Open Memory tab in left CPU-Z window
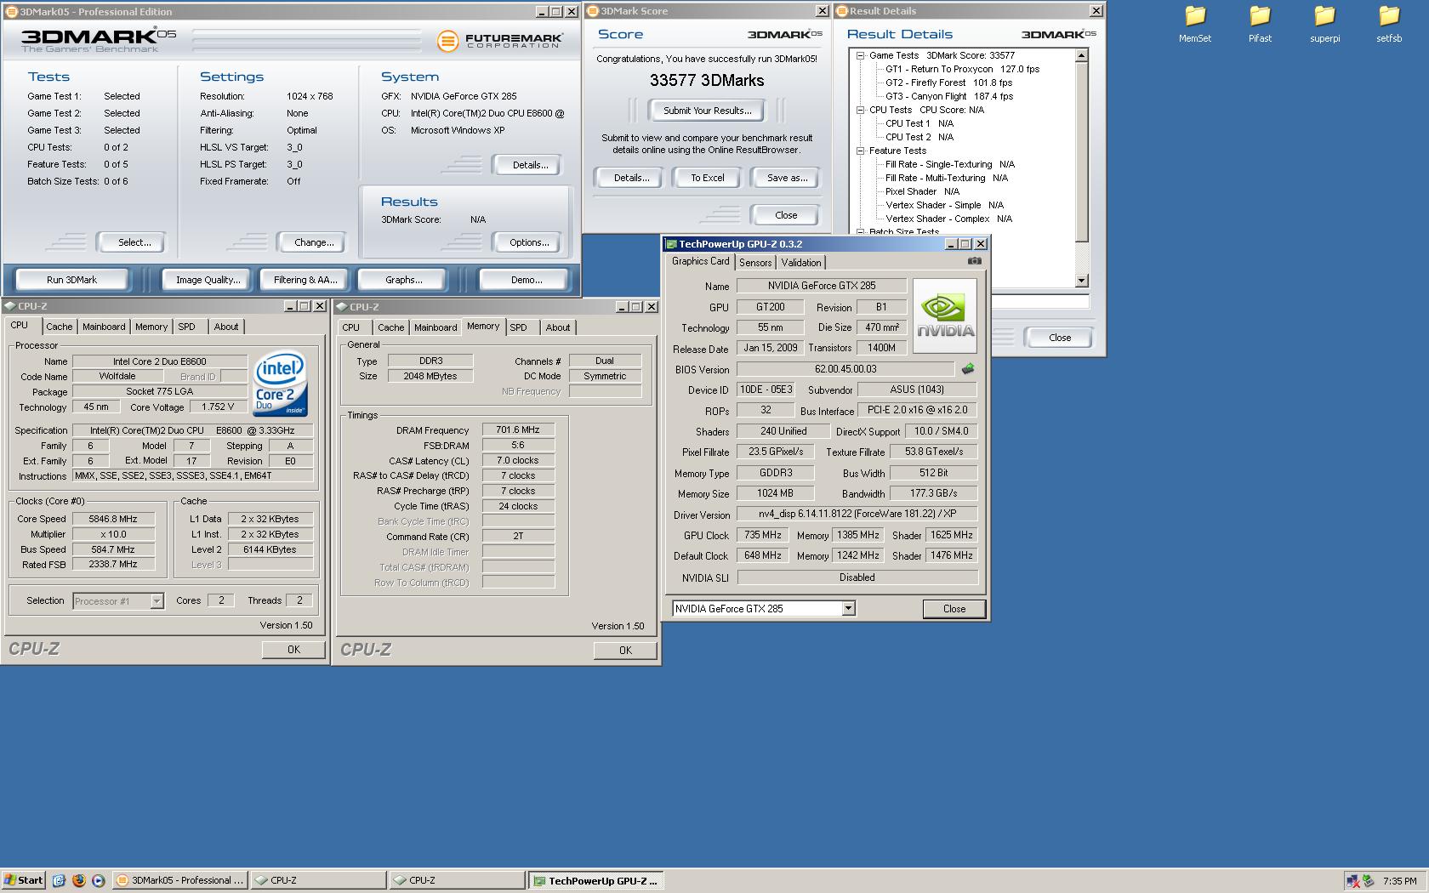This screenshot has height=893, width=1429. (151, 327)
